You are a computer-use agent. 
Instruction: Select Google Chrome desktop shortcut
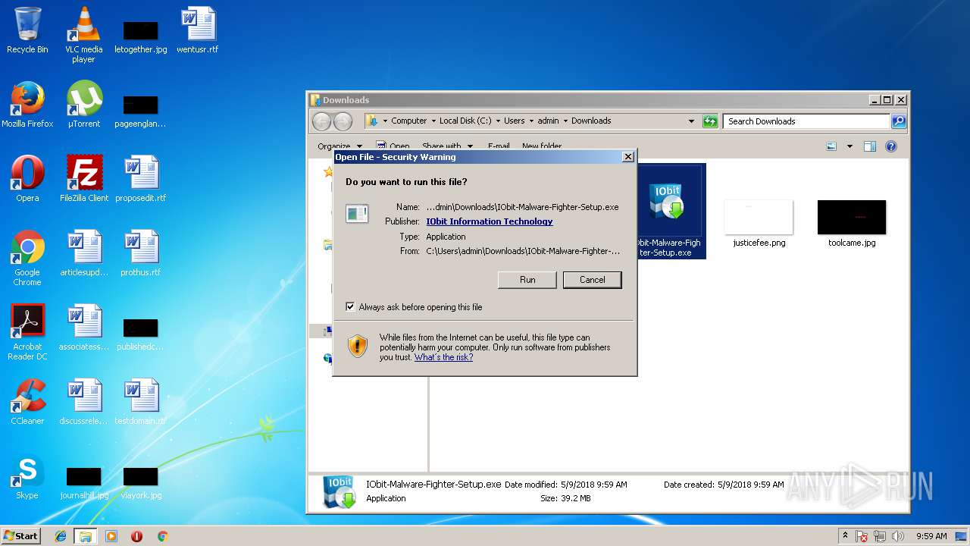click(27, 258)
